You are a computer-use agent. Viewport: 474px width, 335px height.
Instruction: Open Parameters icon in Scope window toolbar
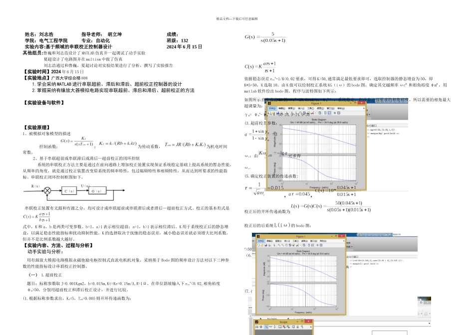pos(261,327)
